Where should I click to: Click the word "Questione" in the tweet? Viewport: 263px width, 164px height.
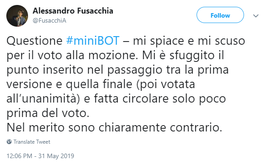point(34,41)
